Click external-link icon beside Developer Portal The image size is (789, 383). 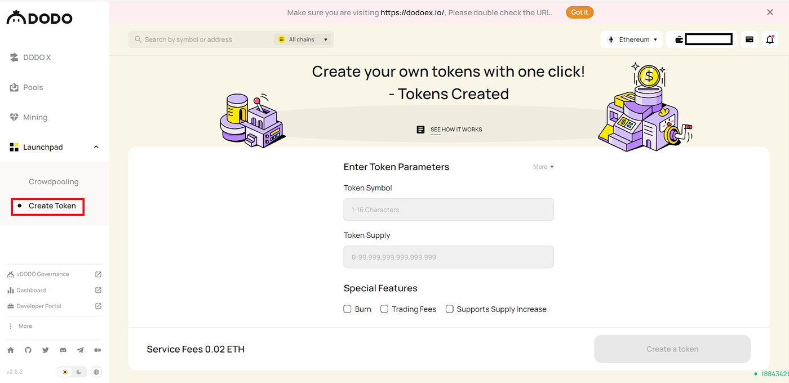tap(98, 306)
